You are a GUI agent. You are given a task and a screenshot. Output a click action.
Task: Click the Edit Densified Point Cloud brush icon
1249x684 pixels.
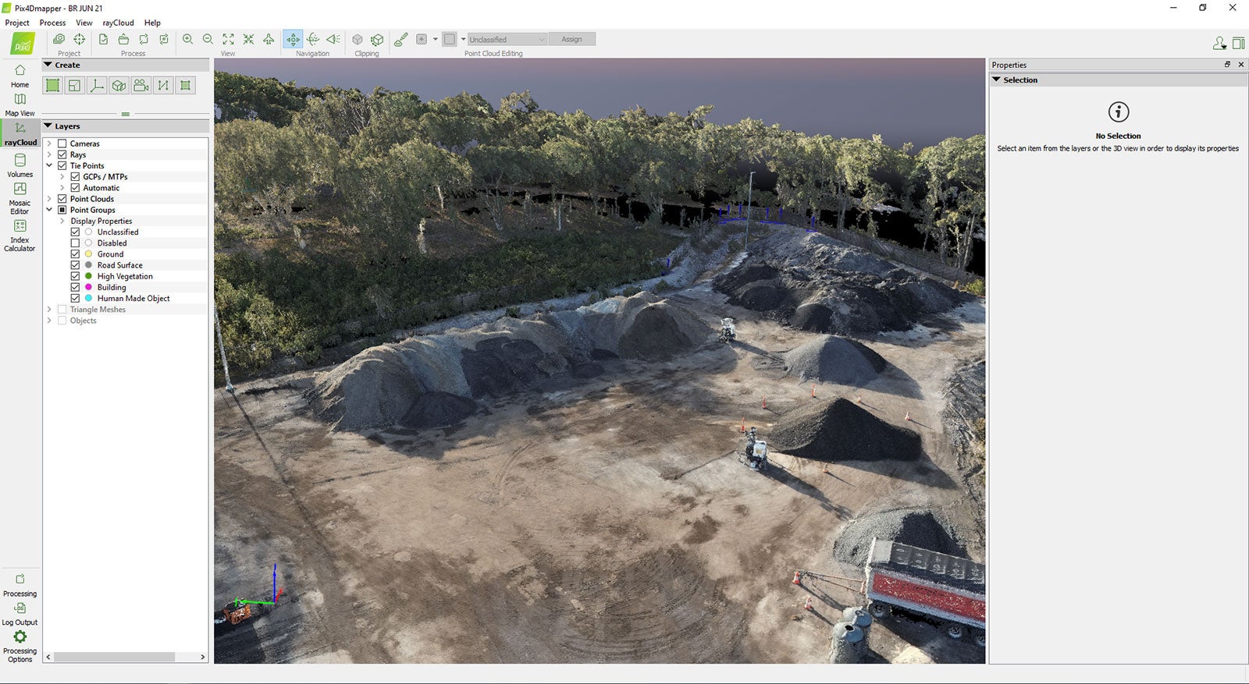[x=400, y=39]
